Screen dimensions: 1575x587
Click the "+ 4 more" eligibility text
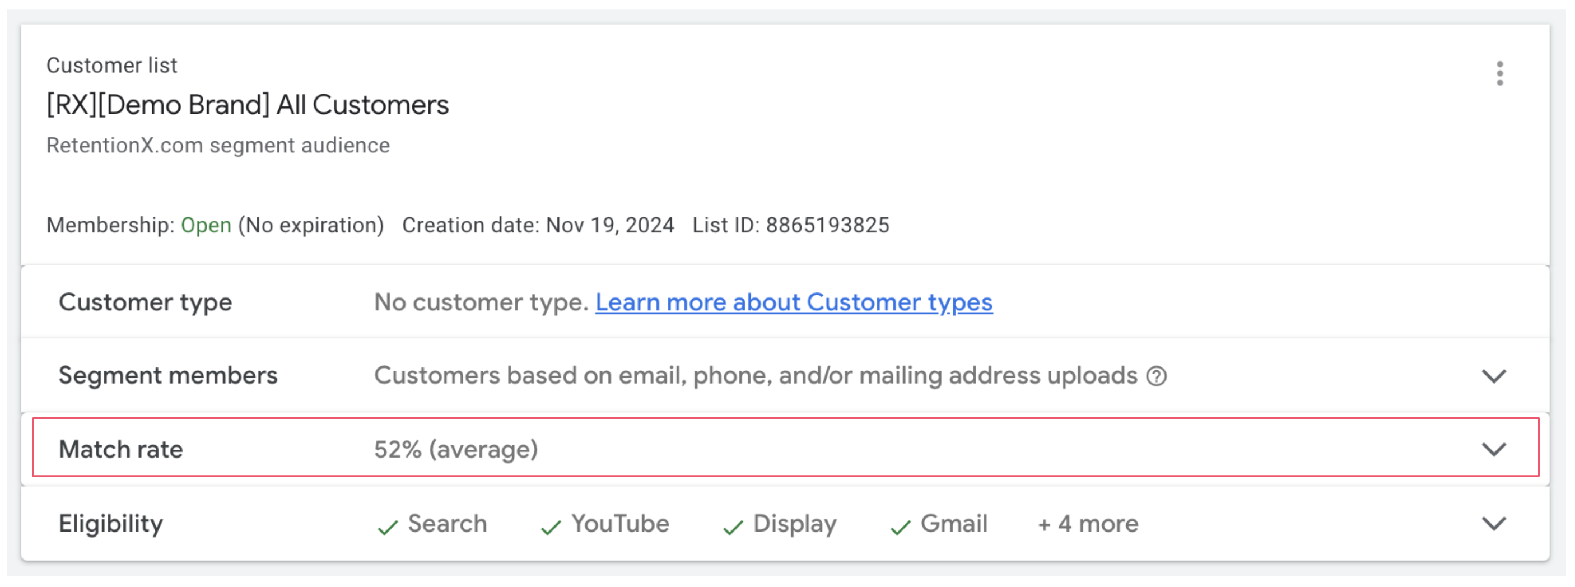1088,524
